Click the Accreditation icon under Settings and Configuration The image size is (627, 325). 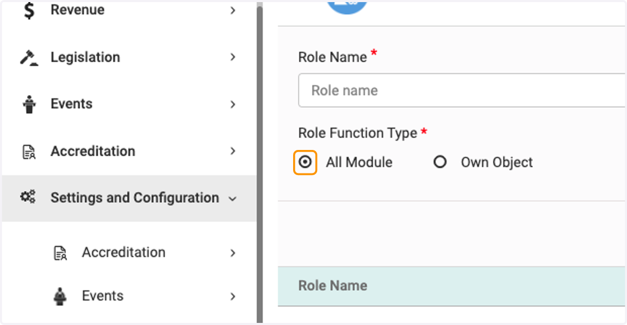pos(61,253)
